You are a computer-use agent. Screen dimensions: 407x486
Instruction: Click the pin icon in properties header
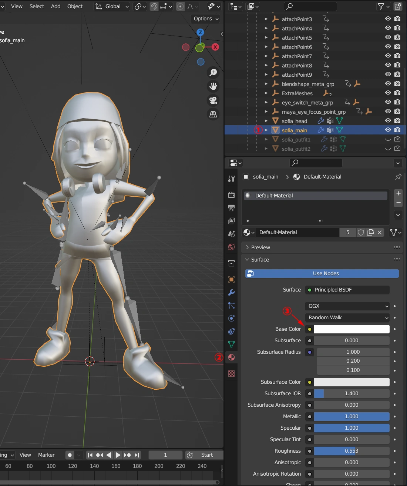pyautogui.click(x=398, y=177)
